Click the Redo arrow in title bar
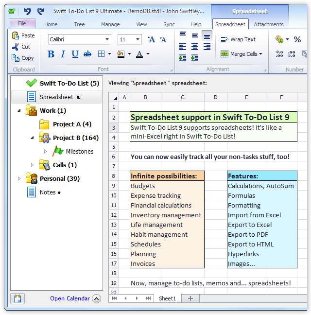Viewport: 311px width, 315px height. [x=40, y=11]
